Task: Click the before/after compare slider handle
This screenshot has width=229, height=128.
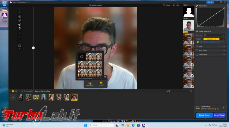Action: 33,48
